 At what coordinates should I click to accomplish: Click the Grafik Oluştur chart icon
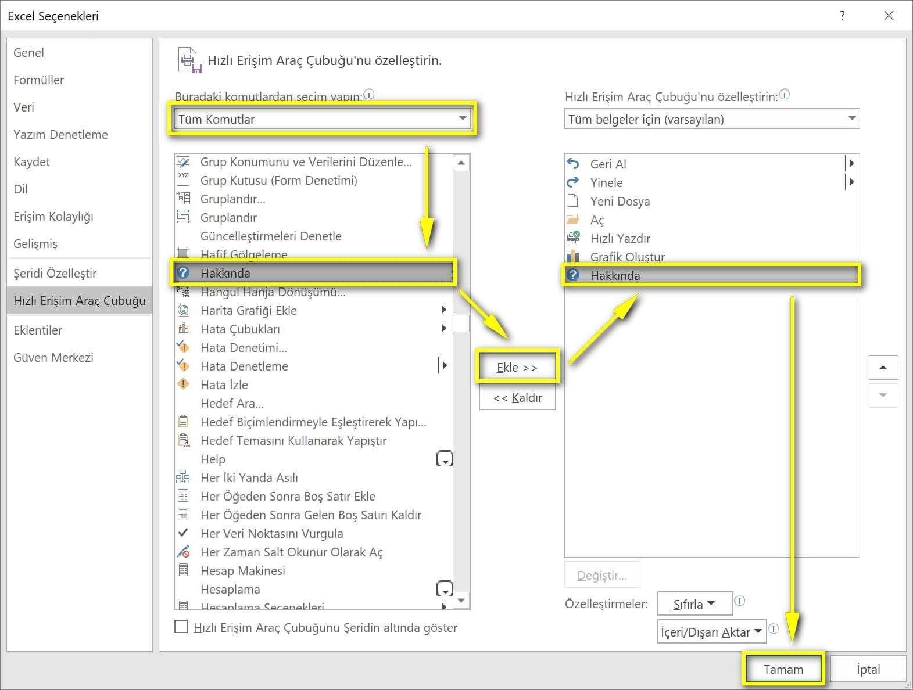click(573, 257)
